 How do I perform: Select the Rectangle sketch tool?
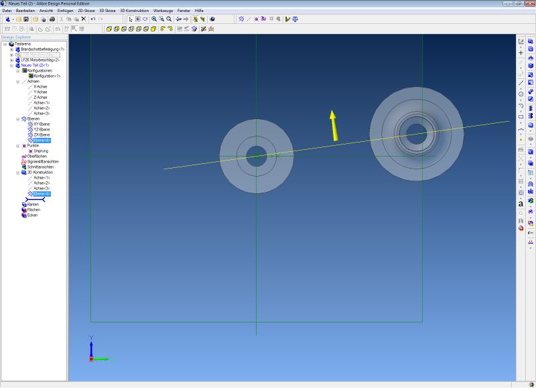click(521, 116)
